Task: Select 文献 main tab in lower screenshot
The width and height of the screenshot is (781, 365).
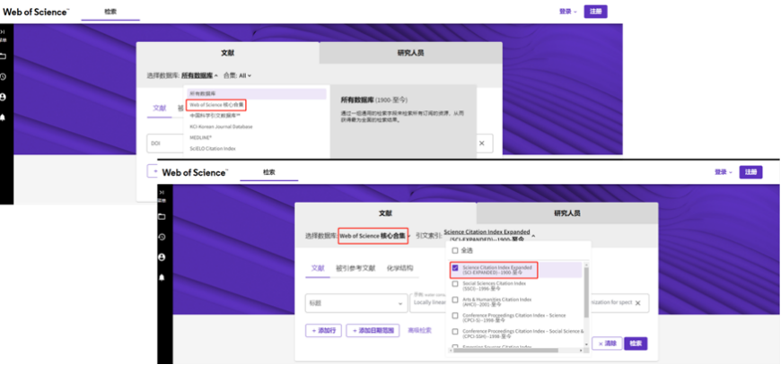Action: coord(385,213)
